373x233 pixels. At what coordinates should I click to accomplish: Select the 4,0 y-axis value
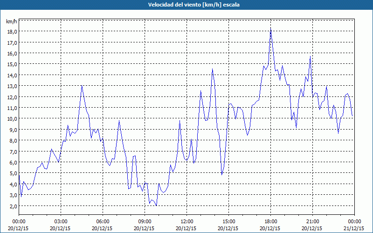[14, 184]
